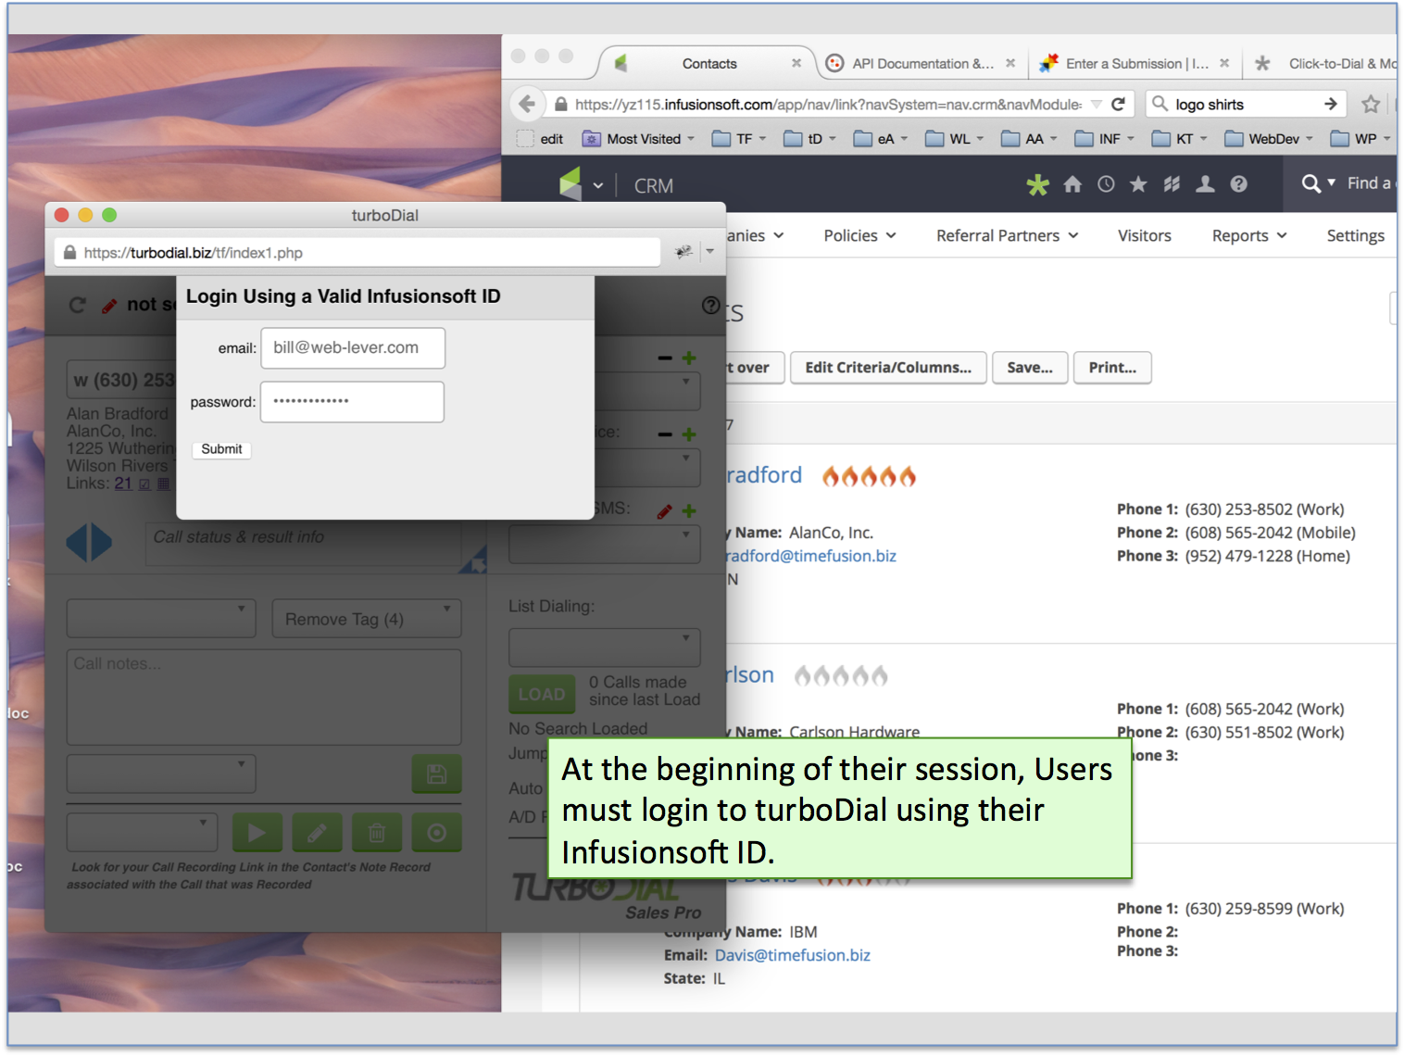Click the green play button in turboDial

[x=257, y=833]
